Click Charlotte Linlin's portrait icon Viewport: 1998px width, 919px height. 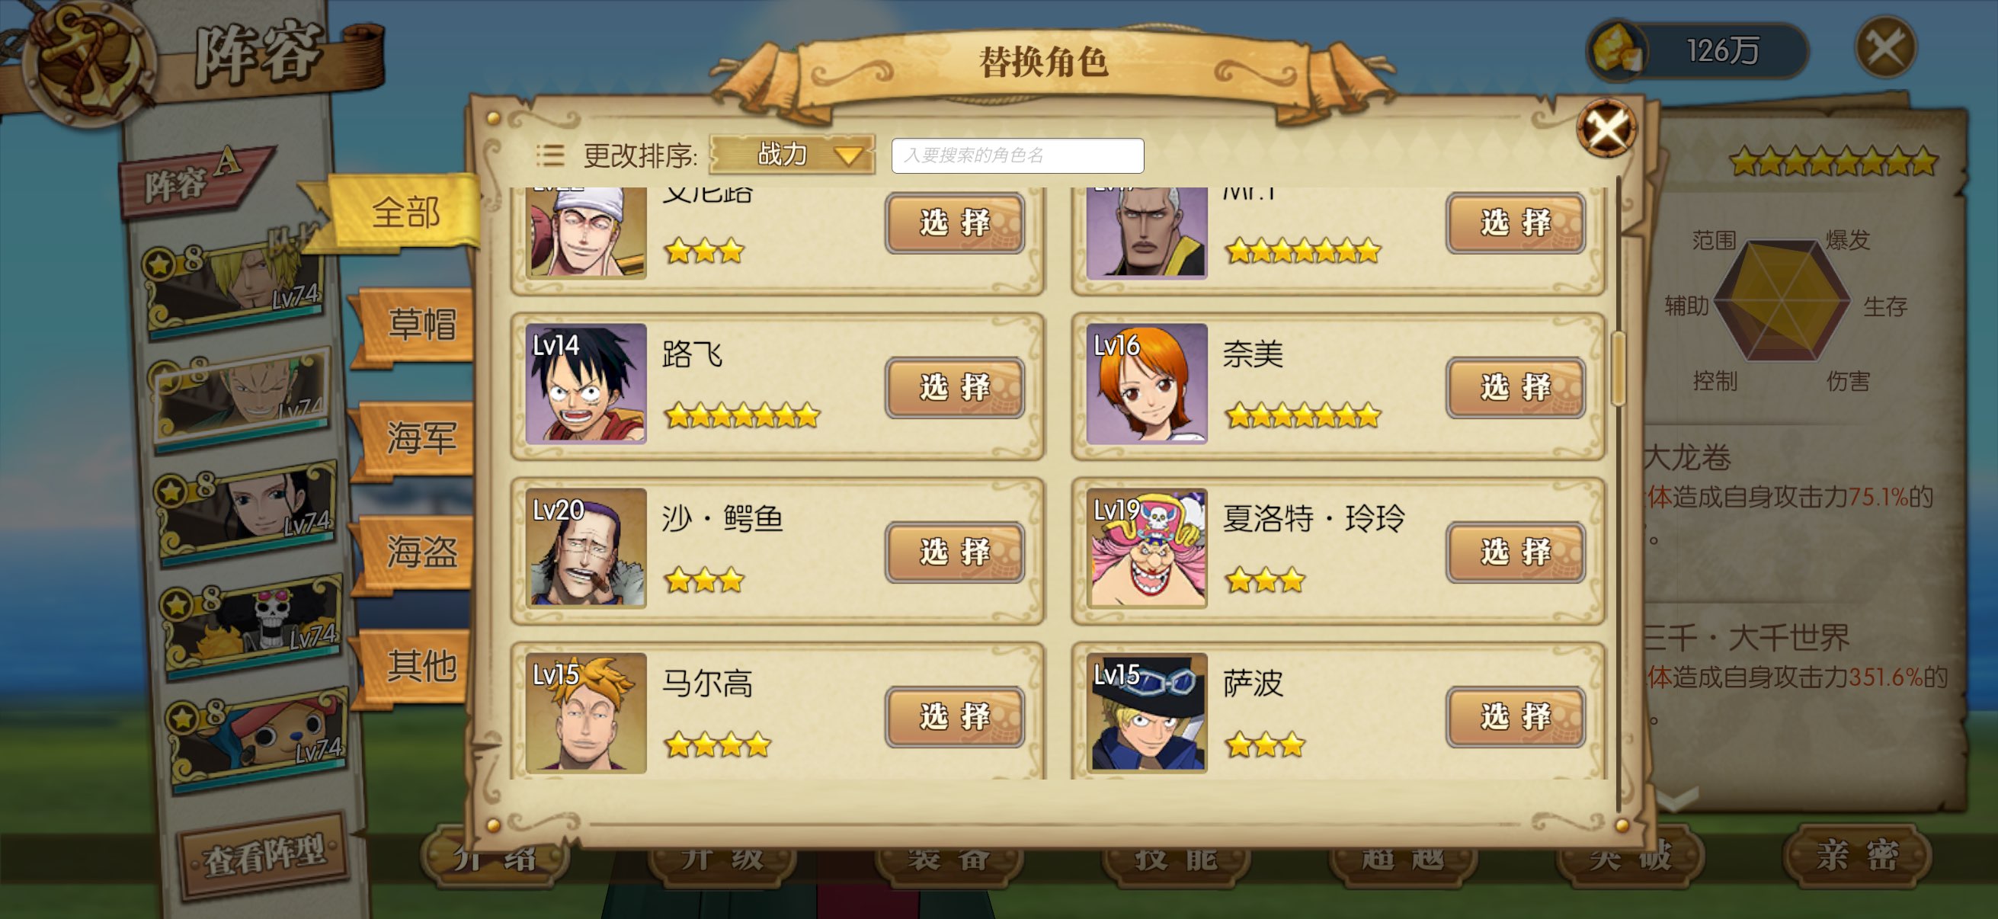1146,549
